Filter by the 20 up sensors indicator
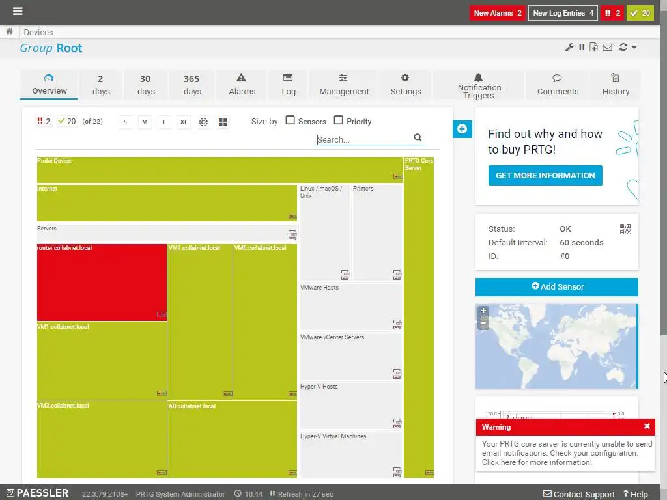Image resolution: width=667 pixels, height=500 pixels. [x=67, y=122]
